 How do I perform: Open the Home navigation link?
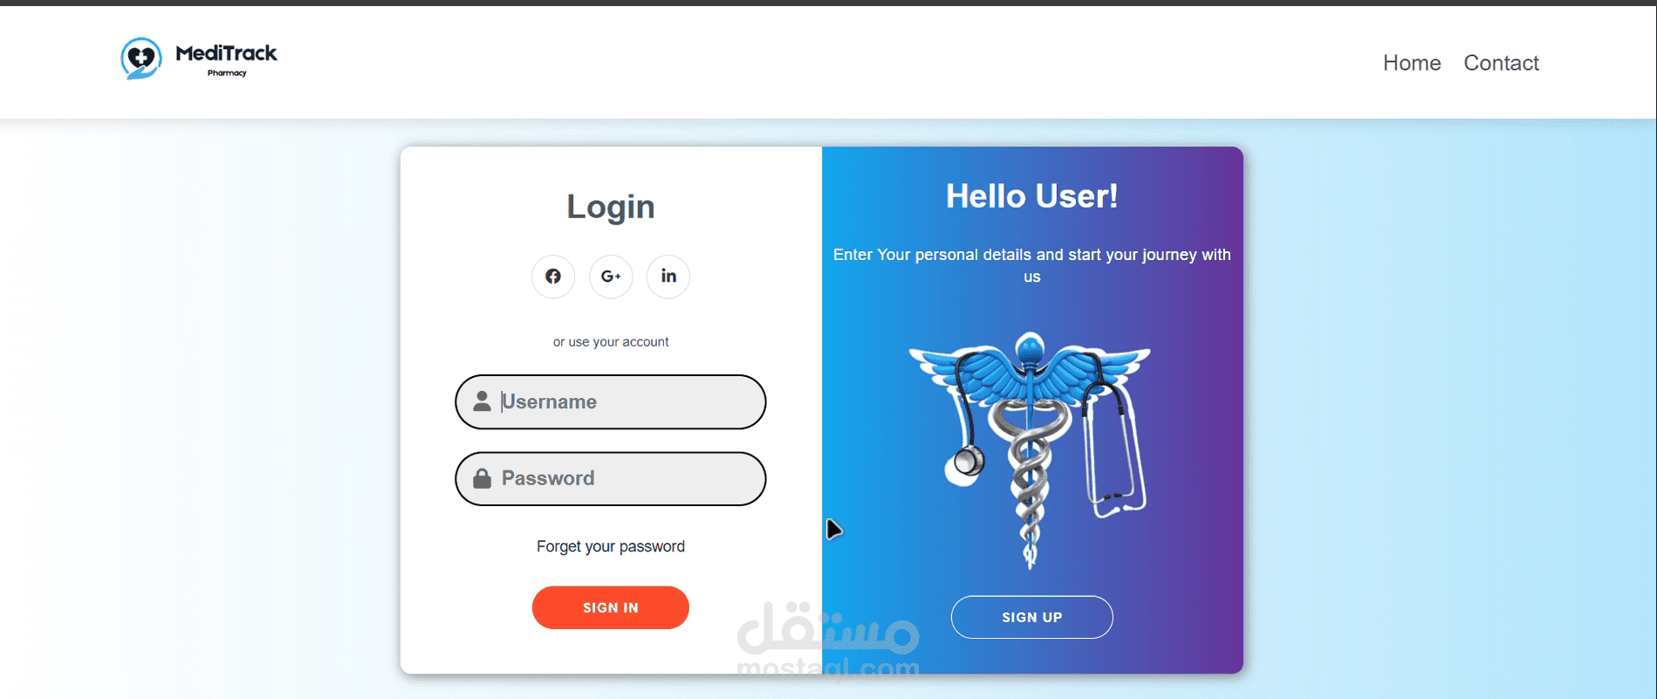pyautogui.click(x=1412, y=63)
